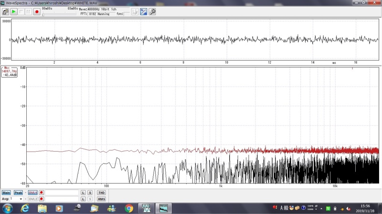
Task: Click the IME input mode A indicator
Action: [281, 208]
